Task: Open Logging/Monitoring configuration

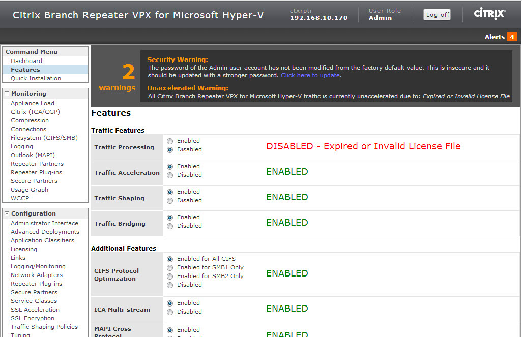Action: 38,266
